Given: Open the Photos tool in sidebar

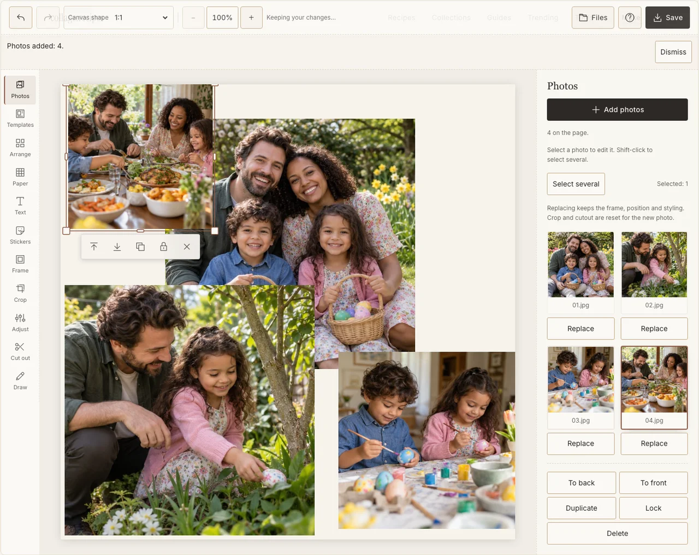Looking at the screenshot, I should (x=20, y=90).
